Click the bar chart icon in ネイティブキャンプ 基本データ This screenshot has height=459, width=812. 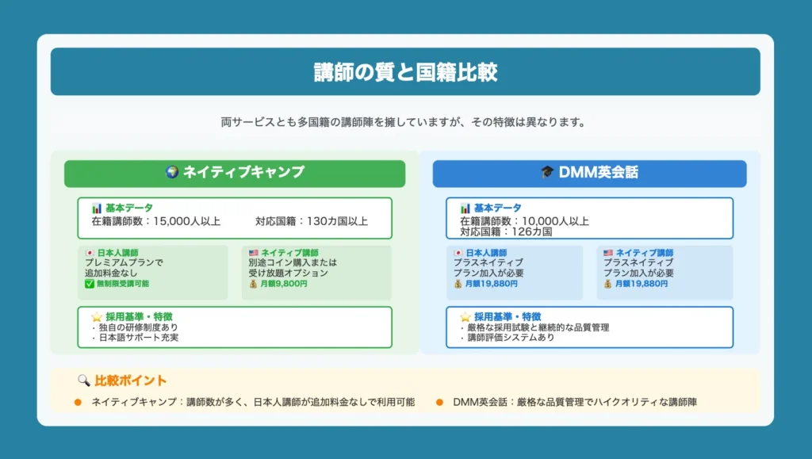(97, 208)
